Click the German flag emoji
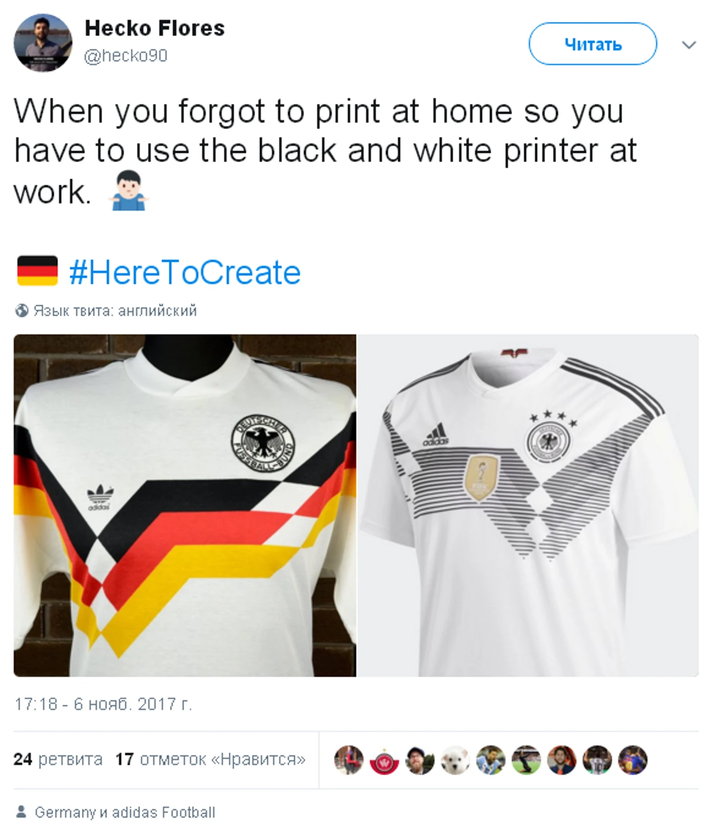This screenshot has width=717, height=832. tap(37, 270)
